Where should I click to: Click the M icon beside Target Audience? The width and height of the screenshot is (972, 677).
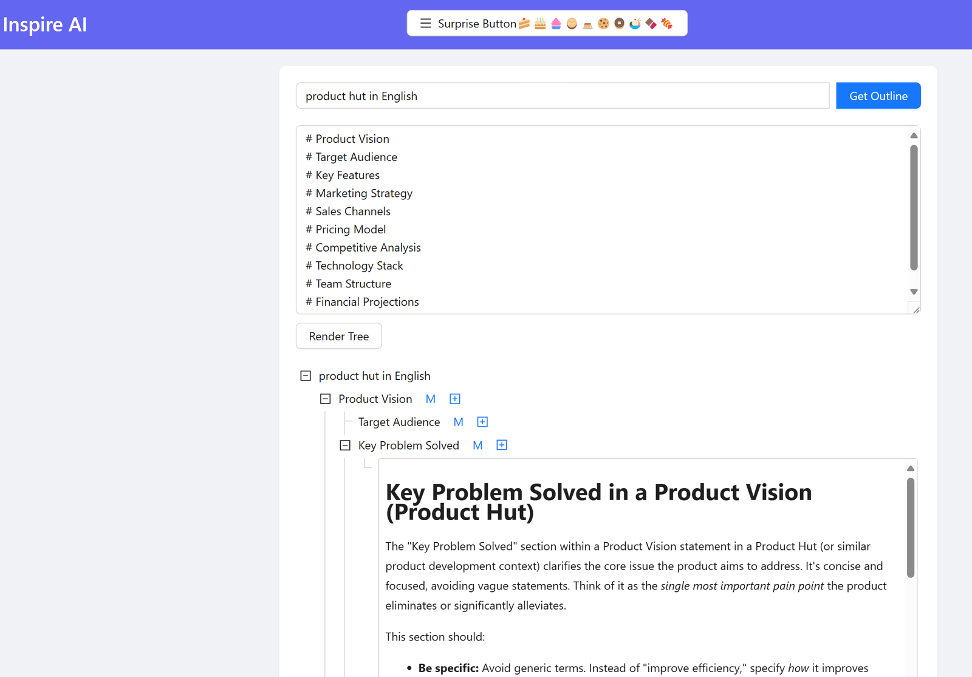(x=459, y=422)
